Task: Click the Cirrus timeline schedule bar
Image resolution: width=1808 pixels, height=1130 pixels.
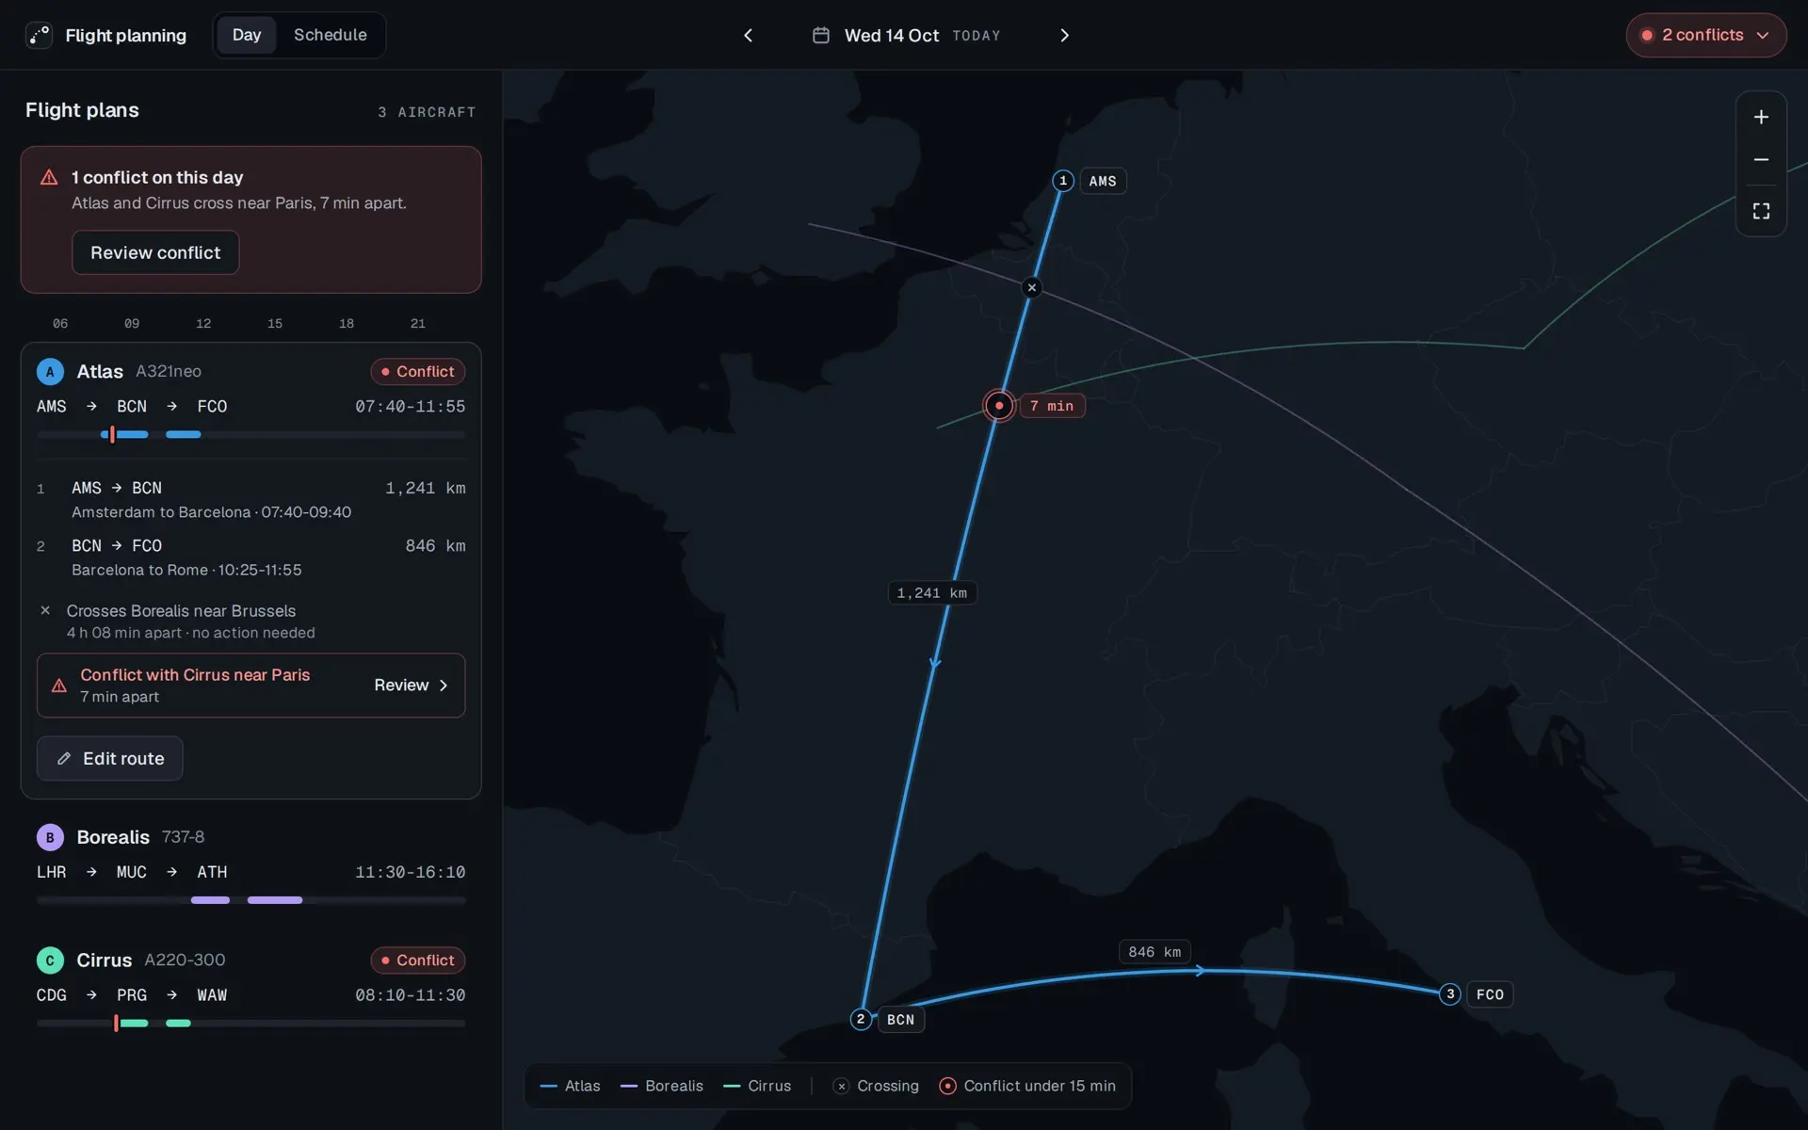Action: [250, 1023]
